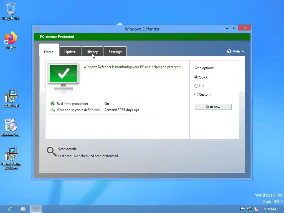Click the 'Scan details' heading
This screenshot has width=284, height=213.
(x=67, y=149)
